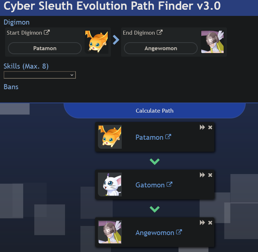The height and width of the screenshot is (252, 258).
Task: Open the Gatomon link in path results
Action: [154, 185]
